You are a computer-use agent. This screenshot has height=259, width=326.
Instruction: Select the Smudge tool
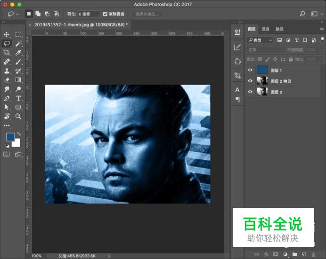(x=7, y=89)
